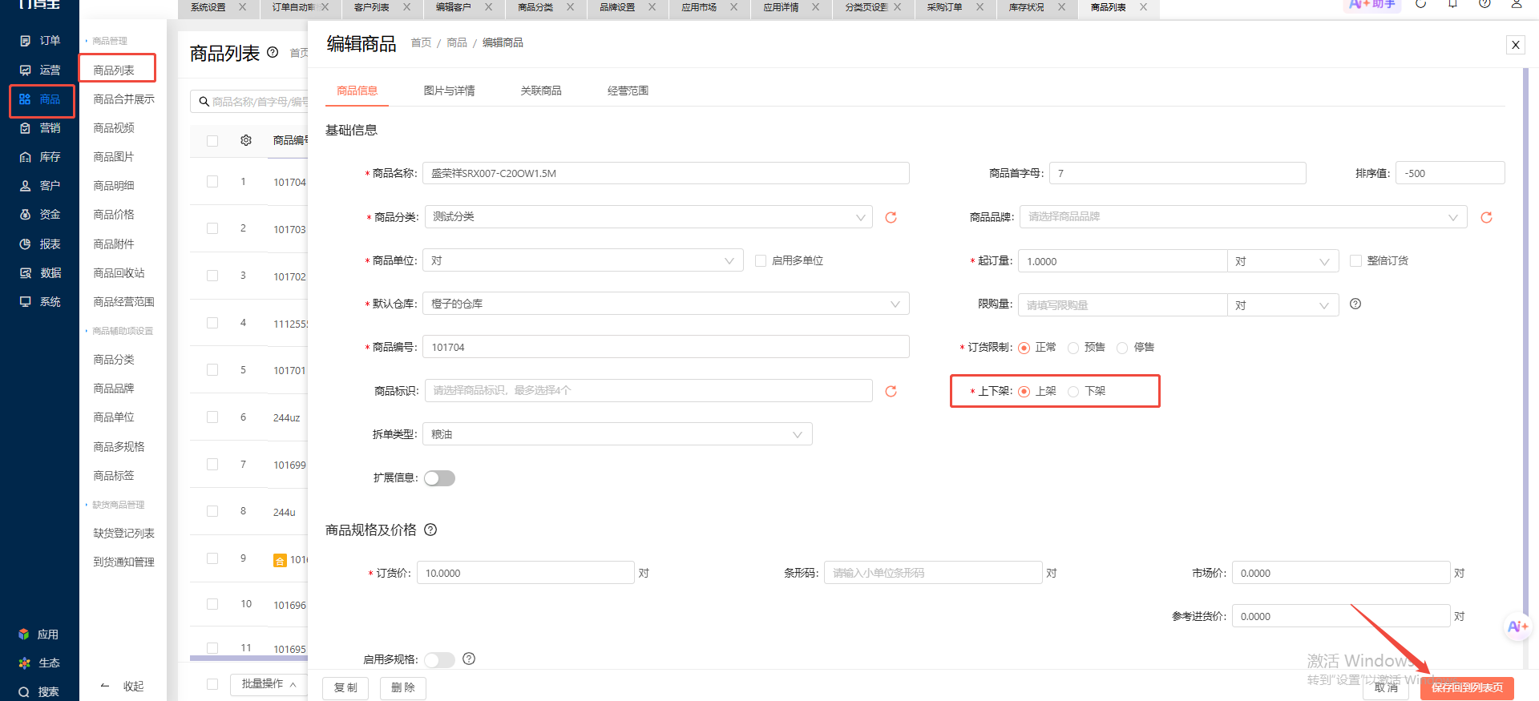This screenshot has height=701, width=1539.
Task: Click the 排序值 input showing -500
Action: click(1450, 173)
